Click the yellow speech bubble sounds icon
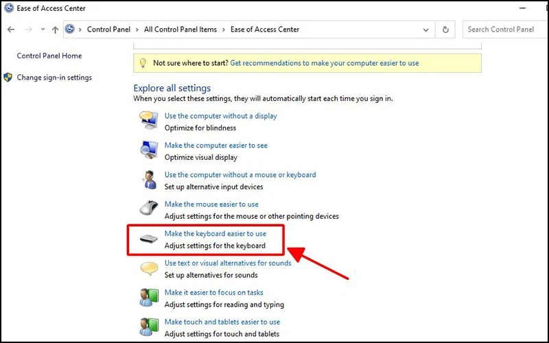 pos(149,269)
